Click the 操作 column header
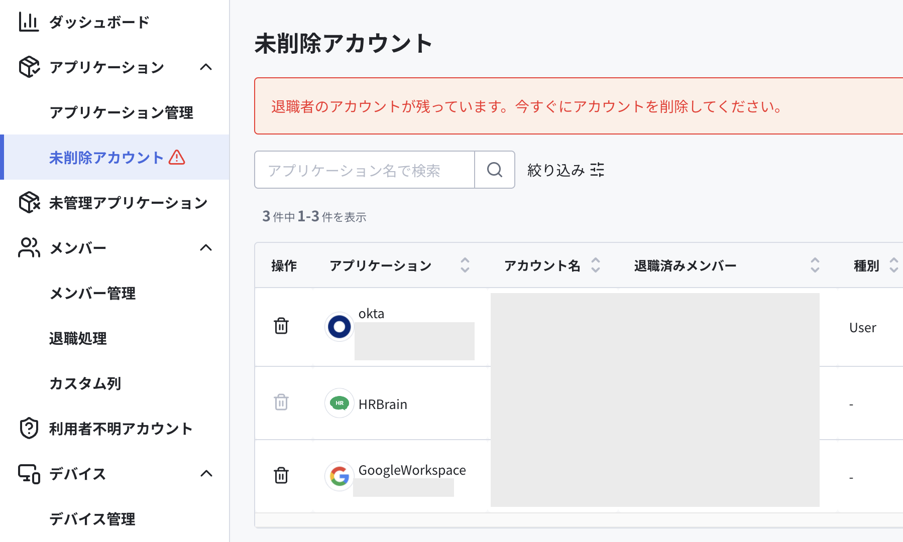The image size is (903, 542). 284,265
